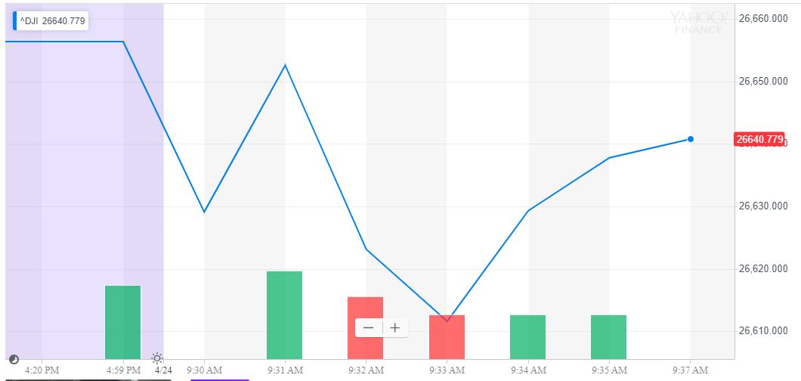801x381 pixels.
Task: Click the 9:30 AM time axis label
Action: tap(204, 370)
